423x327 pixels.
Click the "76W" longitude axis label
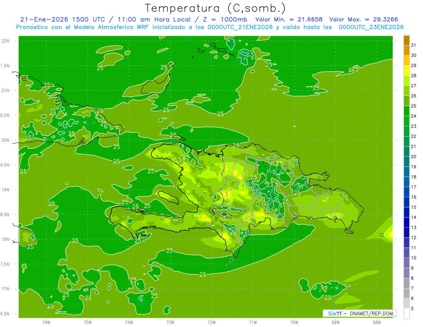[x=46, y=322]
